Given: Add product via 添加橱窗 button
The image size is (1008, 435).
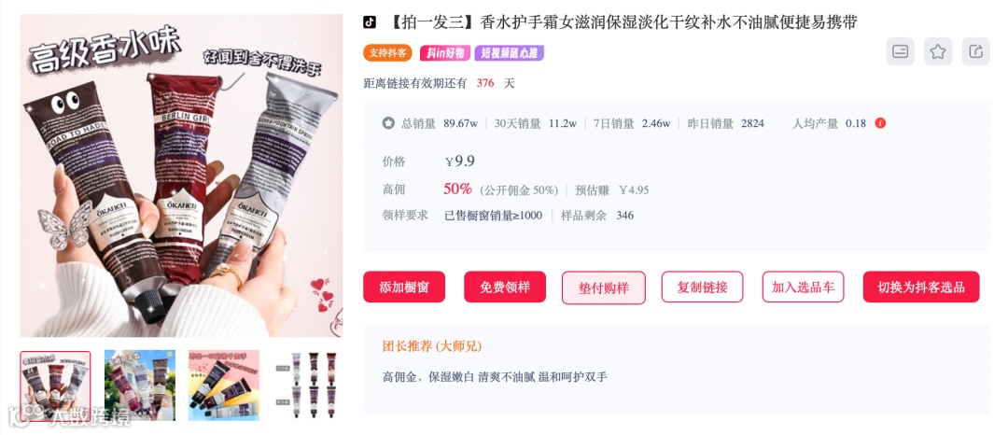Looking at the screenshot, I should 404,287.
